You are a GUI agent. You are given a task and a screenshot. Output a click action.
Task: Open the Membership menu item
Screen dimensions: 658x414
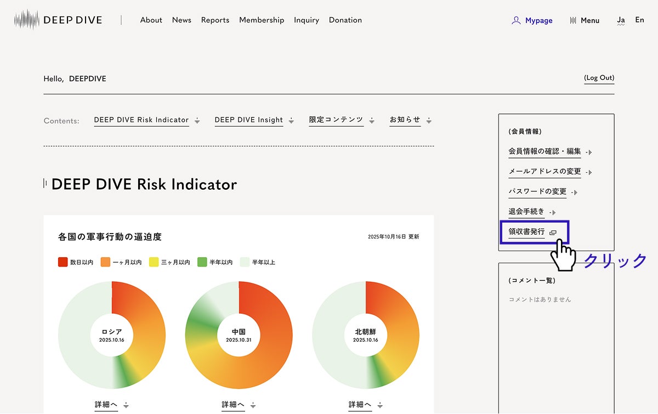coord(262,20)
